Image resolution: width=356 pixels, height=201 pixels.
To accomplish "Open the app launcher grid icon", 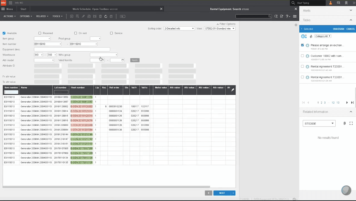I will [x=10, y=3].
